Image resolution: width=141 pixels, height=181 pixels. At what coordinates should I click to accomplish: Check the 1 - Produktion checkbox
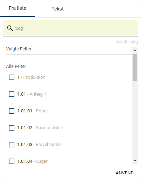12,77
